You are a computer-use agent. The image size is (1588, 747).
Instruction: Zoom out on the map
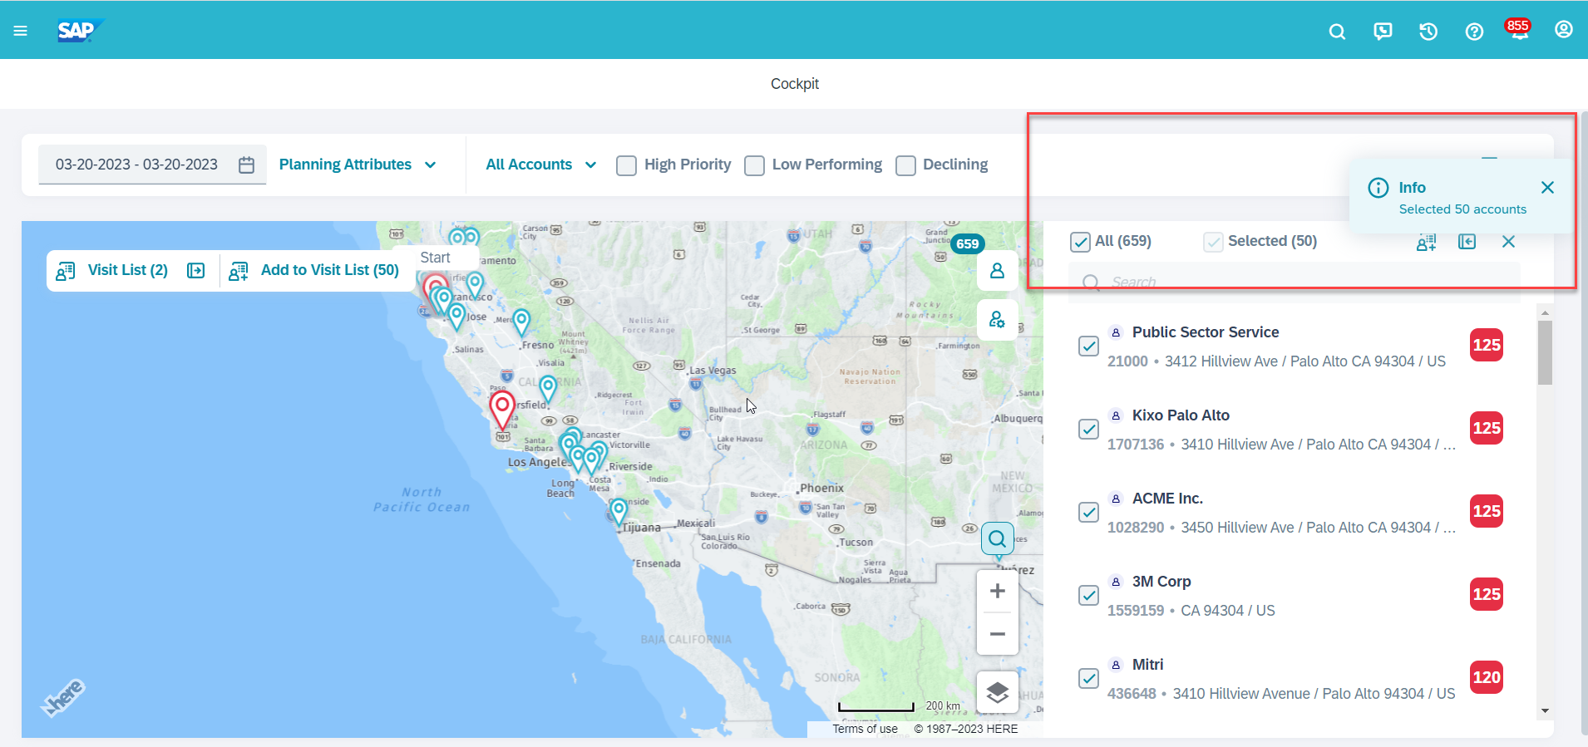pos(998,634)
